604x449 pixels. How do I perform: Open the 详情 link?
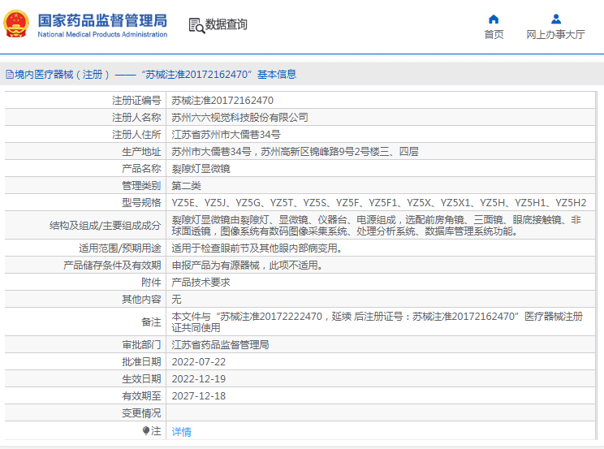pyautogui.click(x=182, y=432)
